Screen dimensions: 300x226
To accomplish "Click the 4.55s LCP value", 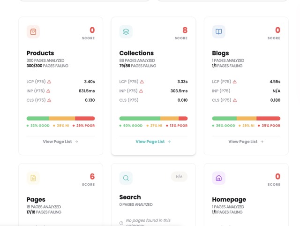I will 275,82.
